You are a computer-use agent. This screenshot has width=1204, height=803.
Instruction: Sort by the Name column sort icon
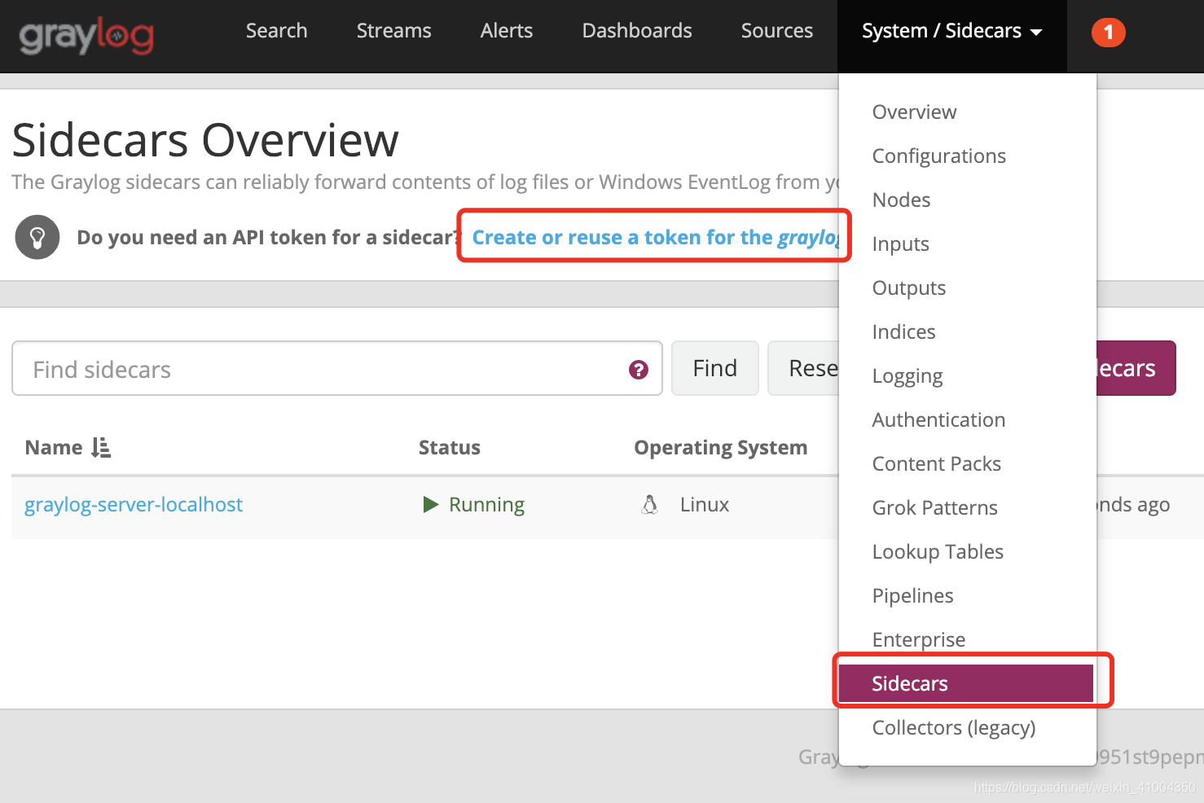[101, 447]
